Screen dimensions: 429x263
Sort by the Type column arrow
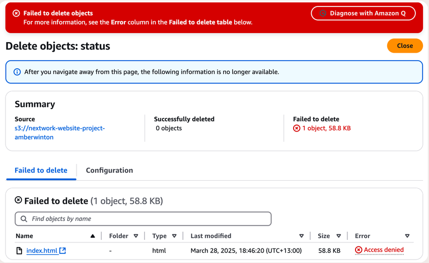pos(174,236)
